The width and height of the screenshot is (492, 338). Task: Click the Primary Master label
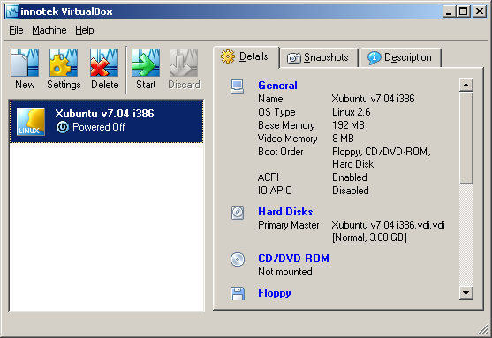pyautogui.click(x=288, y=225)
